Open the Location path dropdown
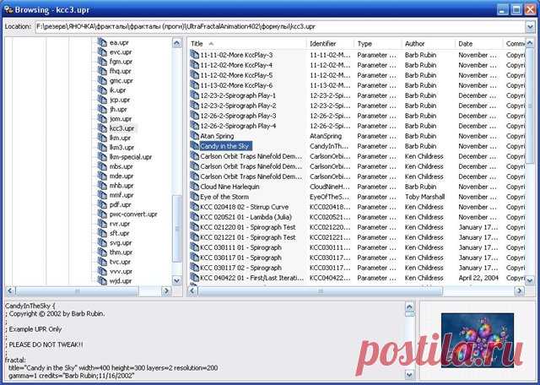540x385 pixels. pyautogui.click(x=529, y=26)
